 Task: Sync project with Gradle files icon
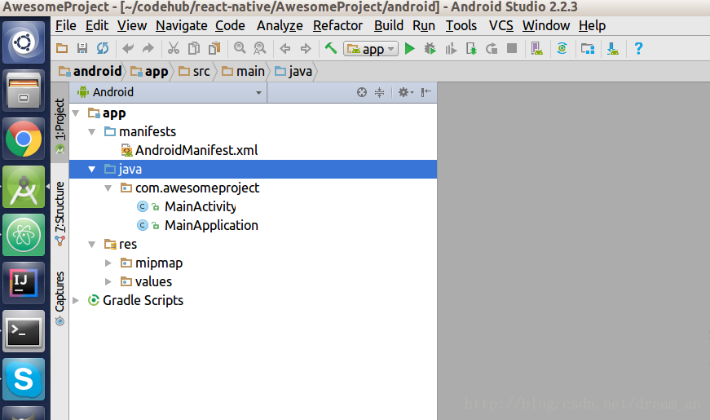562,48
